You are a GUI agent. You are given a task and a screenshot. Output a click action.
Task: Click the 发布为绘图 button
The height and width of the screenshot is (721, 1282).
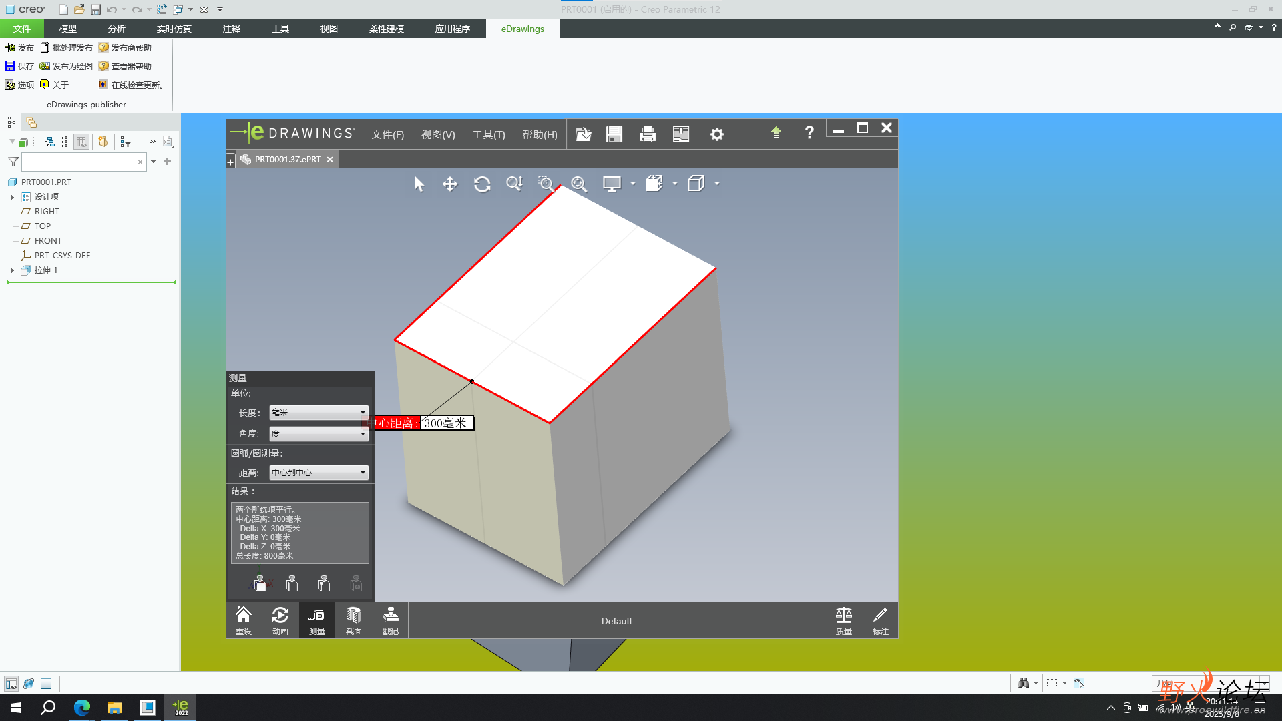[x=67, y=66]
